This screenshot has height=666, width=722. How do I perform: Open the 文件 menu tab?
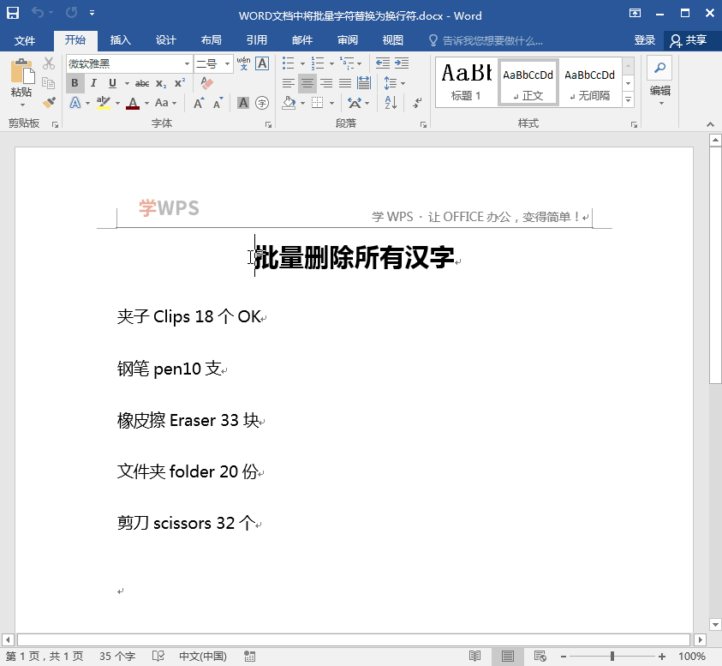(x=24, y=40)
